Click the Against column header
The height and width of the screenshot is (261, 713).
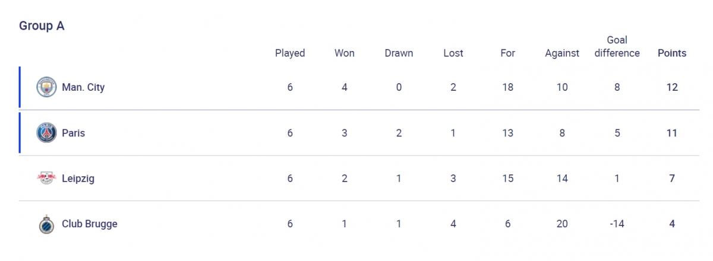(562, 53)
